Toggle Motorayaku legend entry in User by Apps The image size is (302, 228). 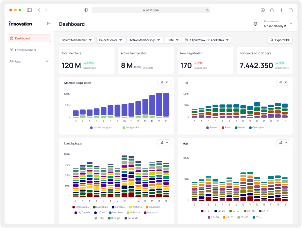(80, 207)
